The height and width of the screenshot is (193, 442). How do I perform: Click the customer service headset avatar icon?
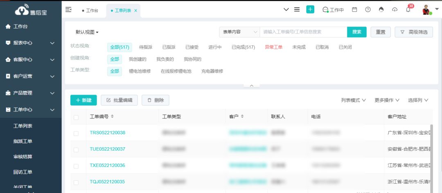(326, 10)
